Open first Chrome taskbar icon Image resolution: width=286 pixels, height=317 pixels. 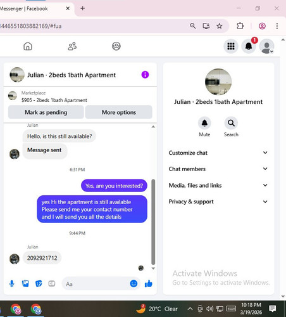[16, 309]
